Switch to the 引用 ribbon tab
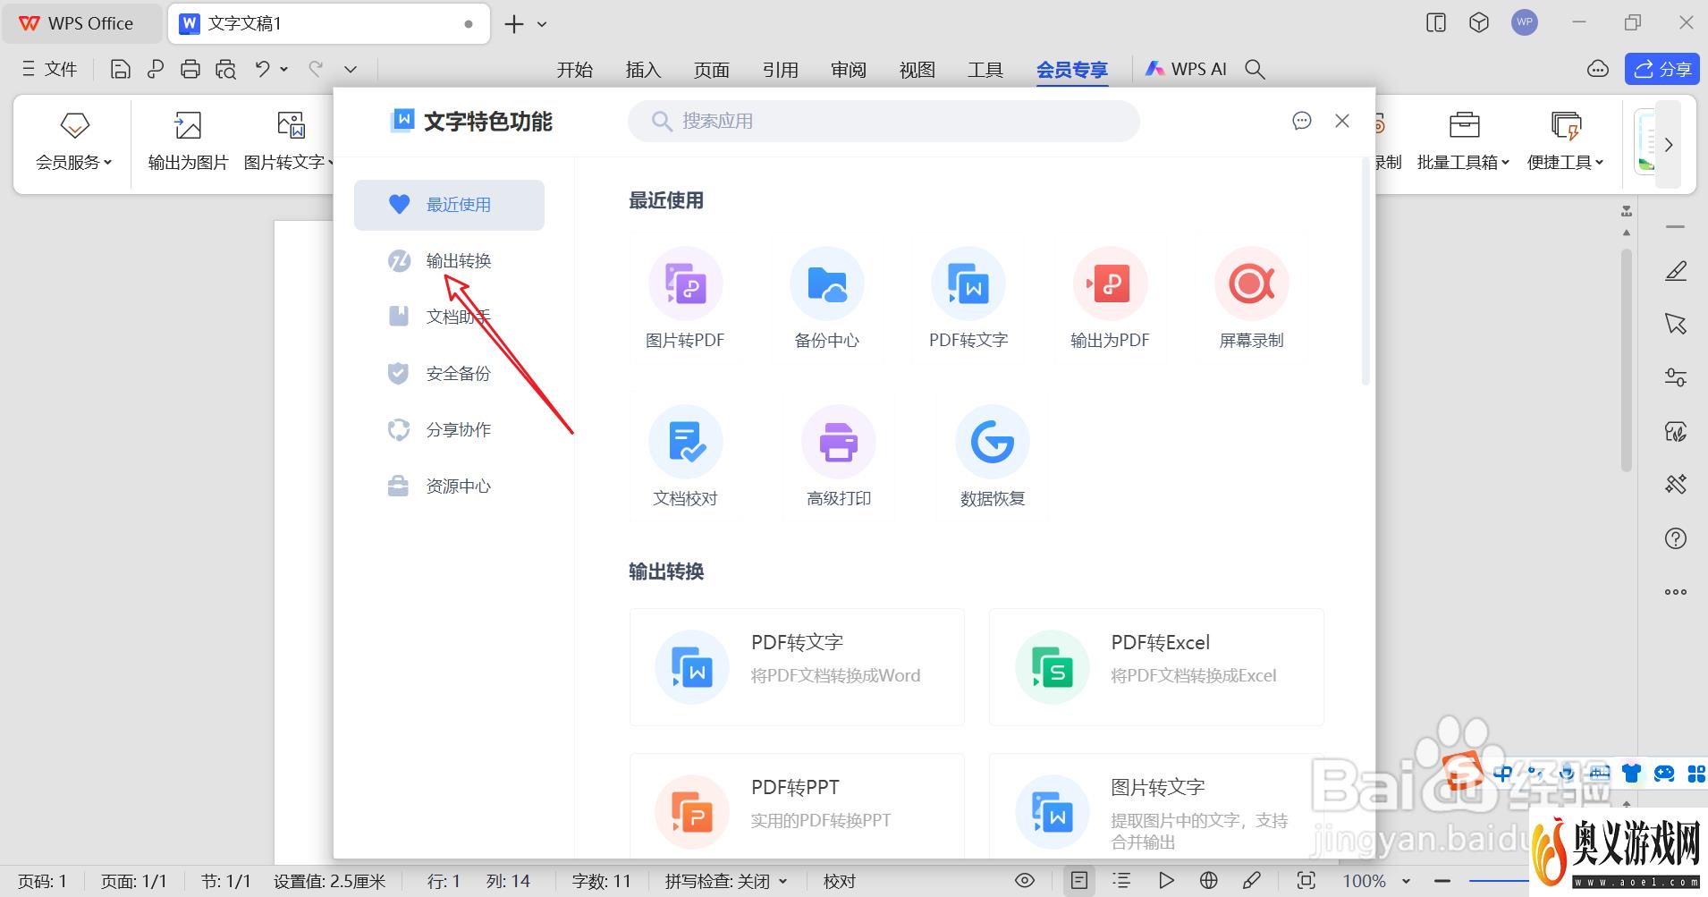Viewport: 1708px width, 897px height. 780,70
